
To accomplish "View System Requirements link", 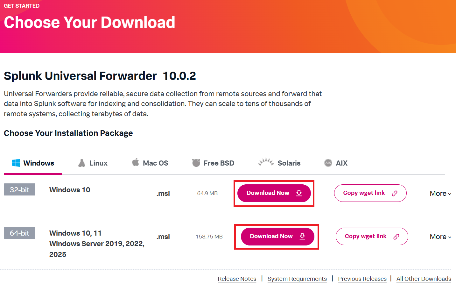I will tap(297, 279).
